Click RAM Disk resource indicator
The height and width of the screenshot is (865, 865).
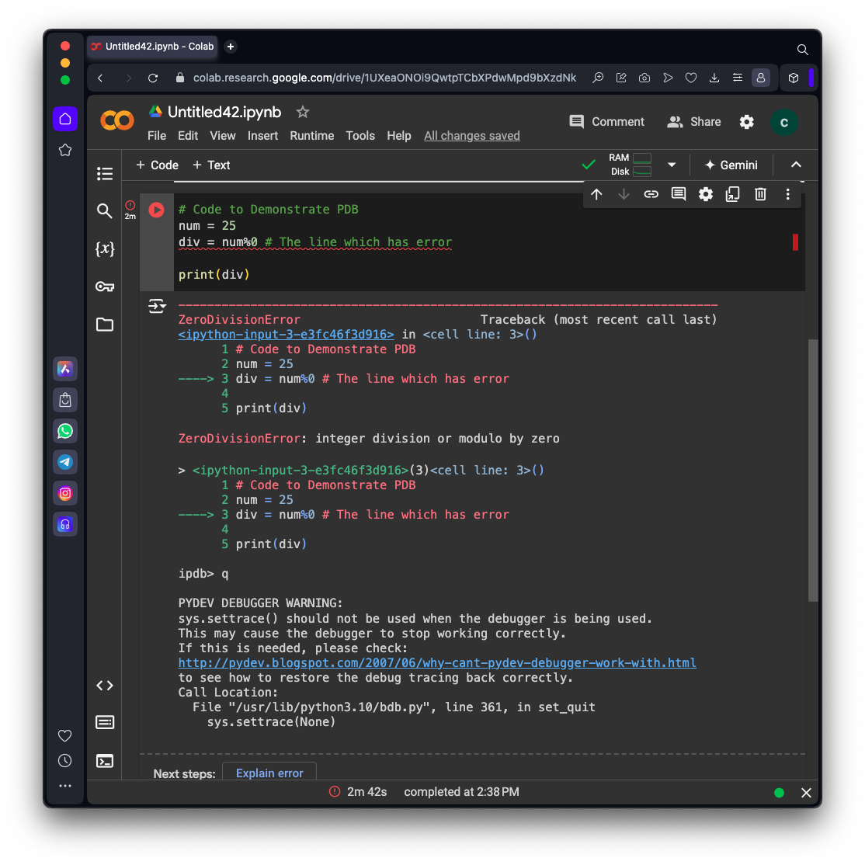tap(630, 165)
